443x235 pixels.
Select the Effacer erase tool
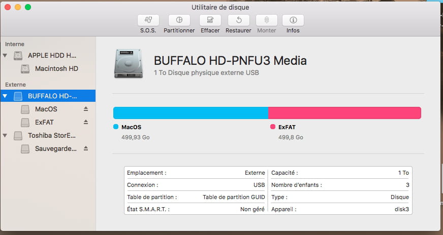coord(210,20)
